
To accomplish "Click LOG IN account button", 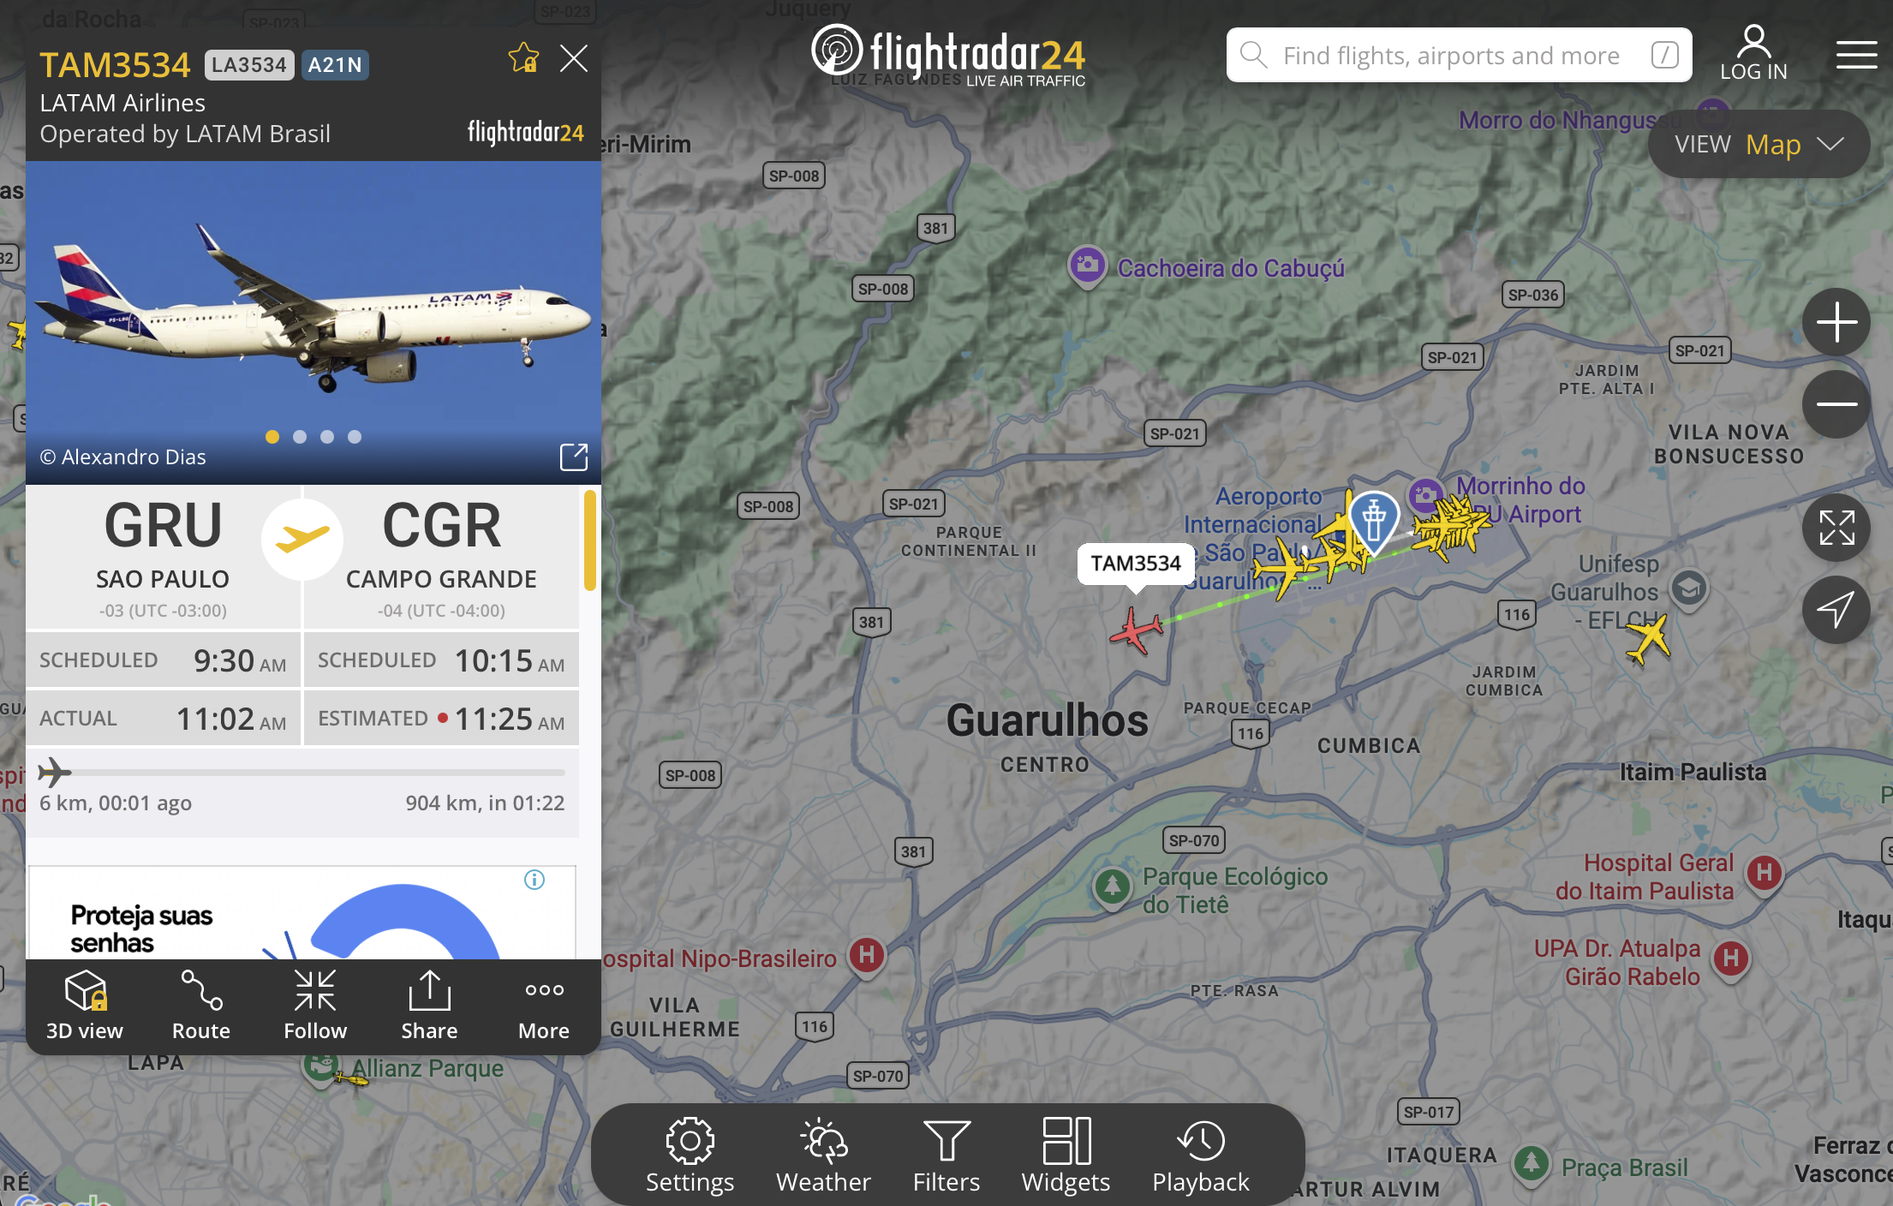I will [1753, 53].
